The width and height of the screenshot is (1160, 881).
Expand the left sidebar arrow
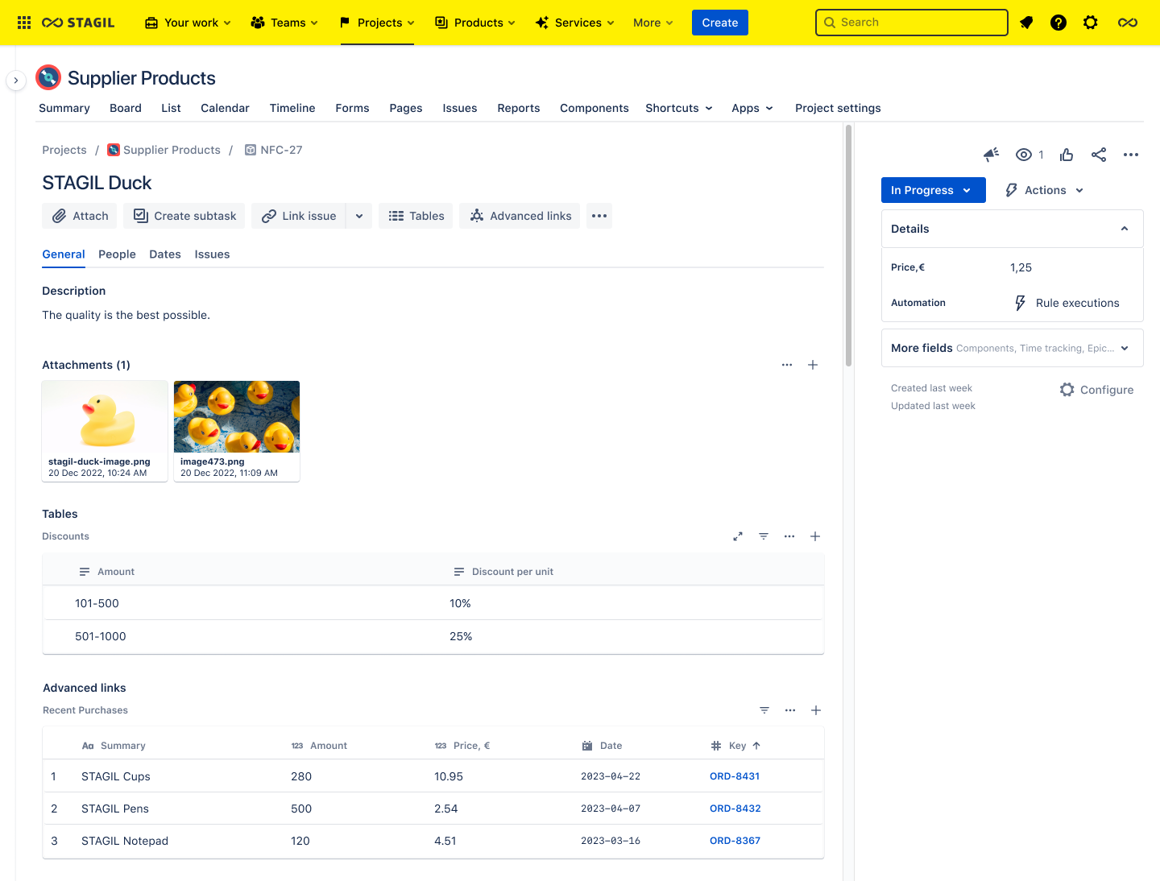click(16, 81)
